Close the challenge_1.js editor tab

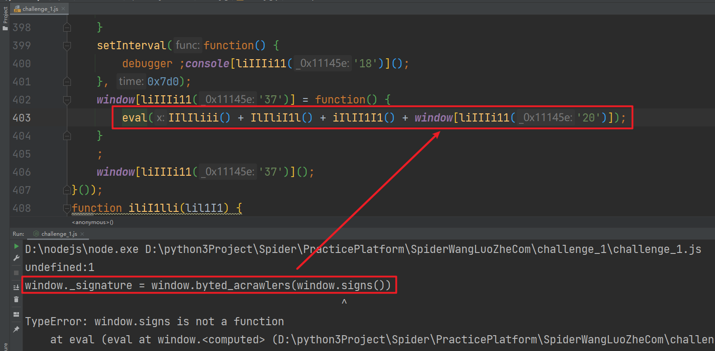[63, 9]
